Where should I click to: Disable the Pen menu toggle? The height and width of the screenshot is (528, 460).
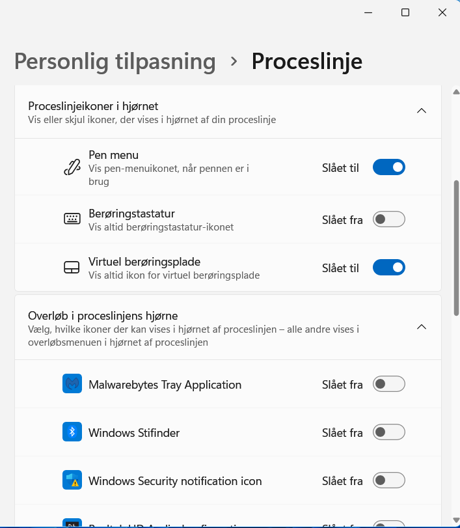click(x=388, y=167)
